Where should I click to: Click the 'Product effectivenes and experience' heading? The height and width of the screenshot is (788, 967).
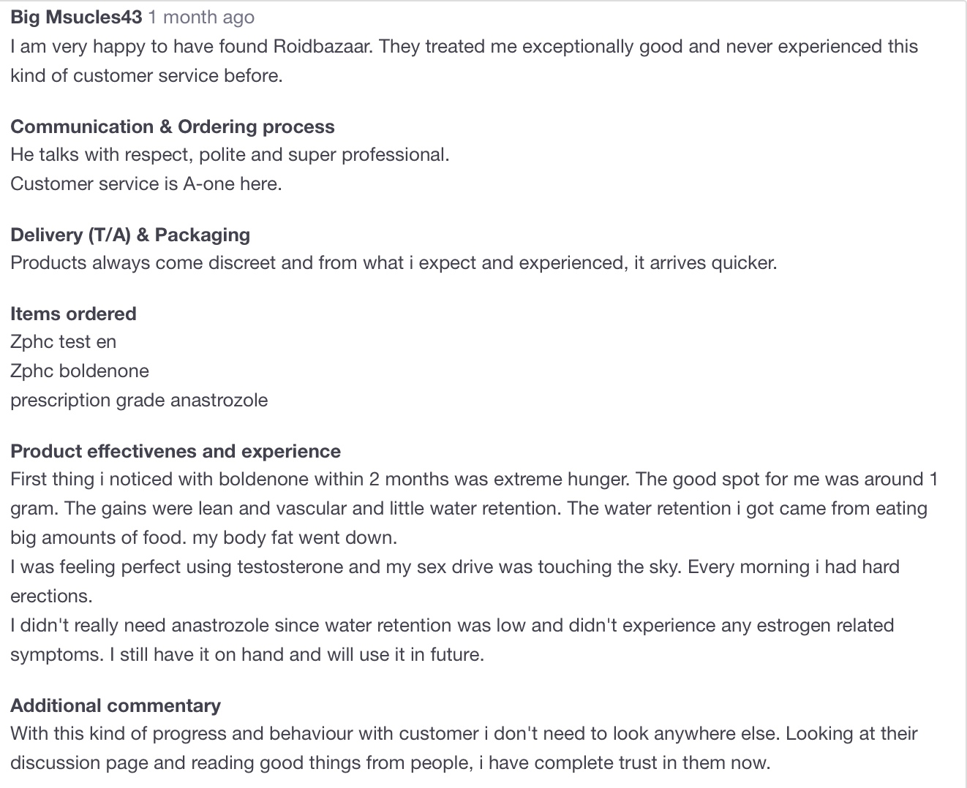click(x=176, y=451)
